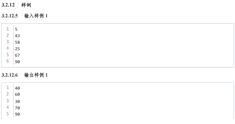
Task: Click the section heading 3.2.12 样例
Action: point(16,5)
